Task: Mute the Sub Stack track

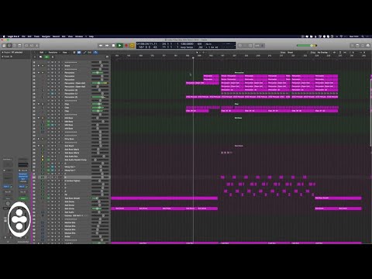Action: (52, 146)
